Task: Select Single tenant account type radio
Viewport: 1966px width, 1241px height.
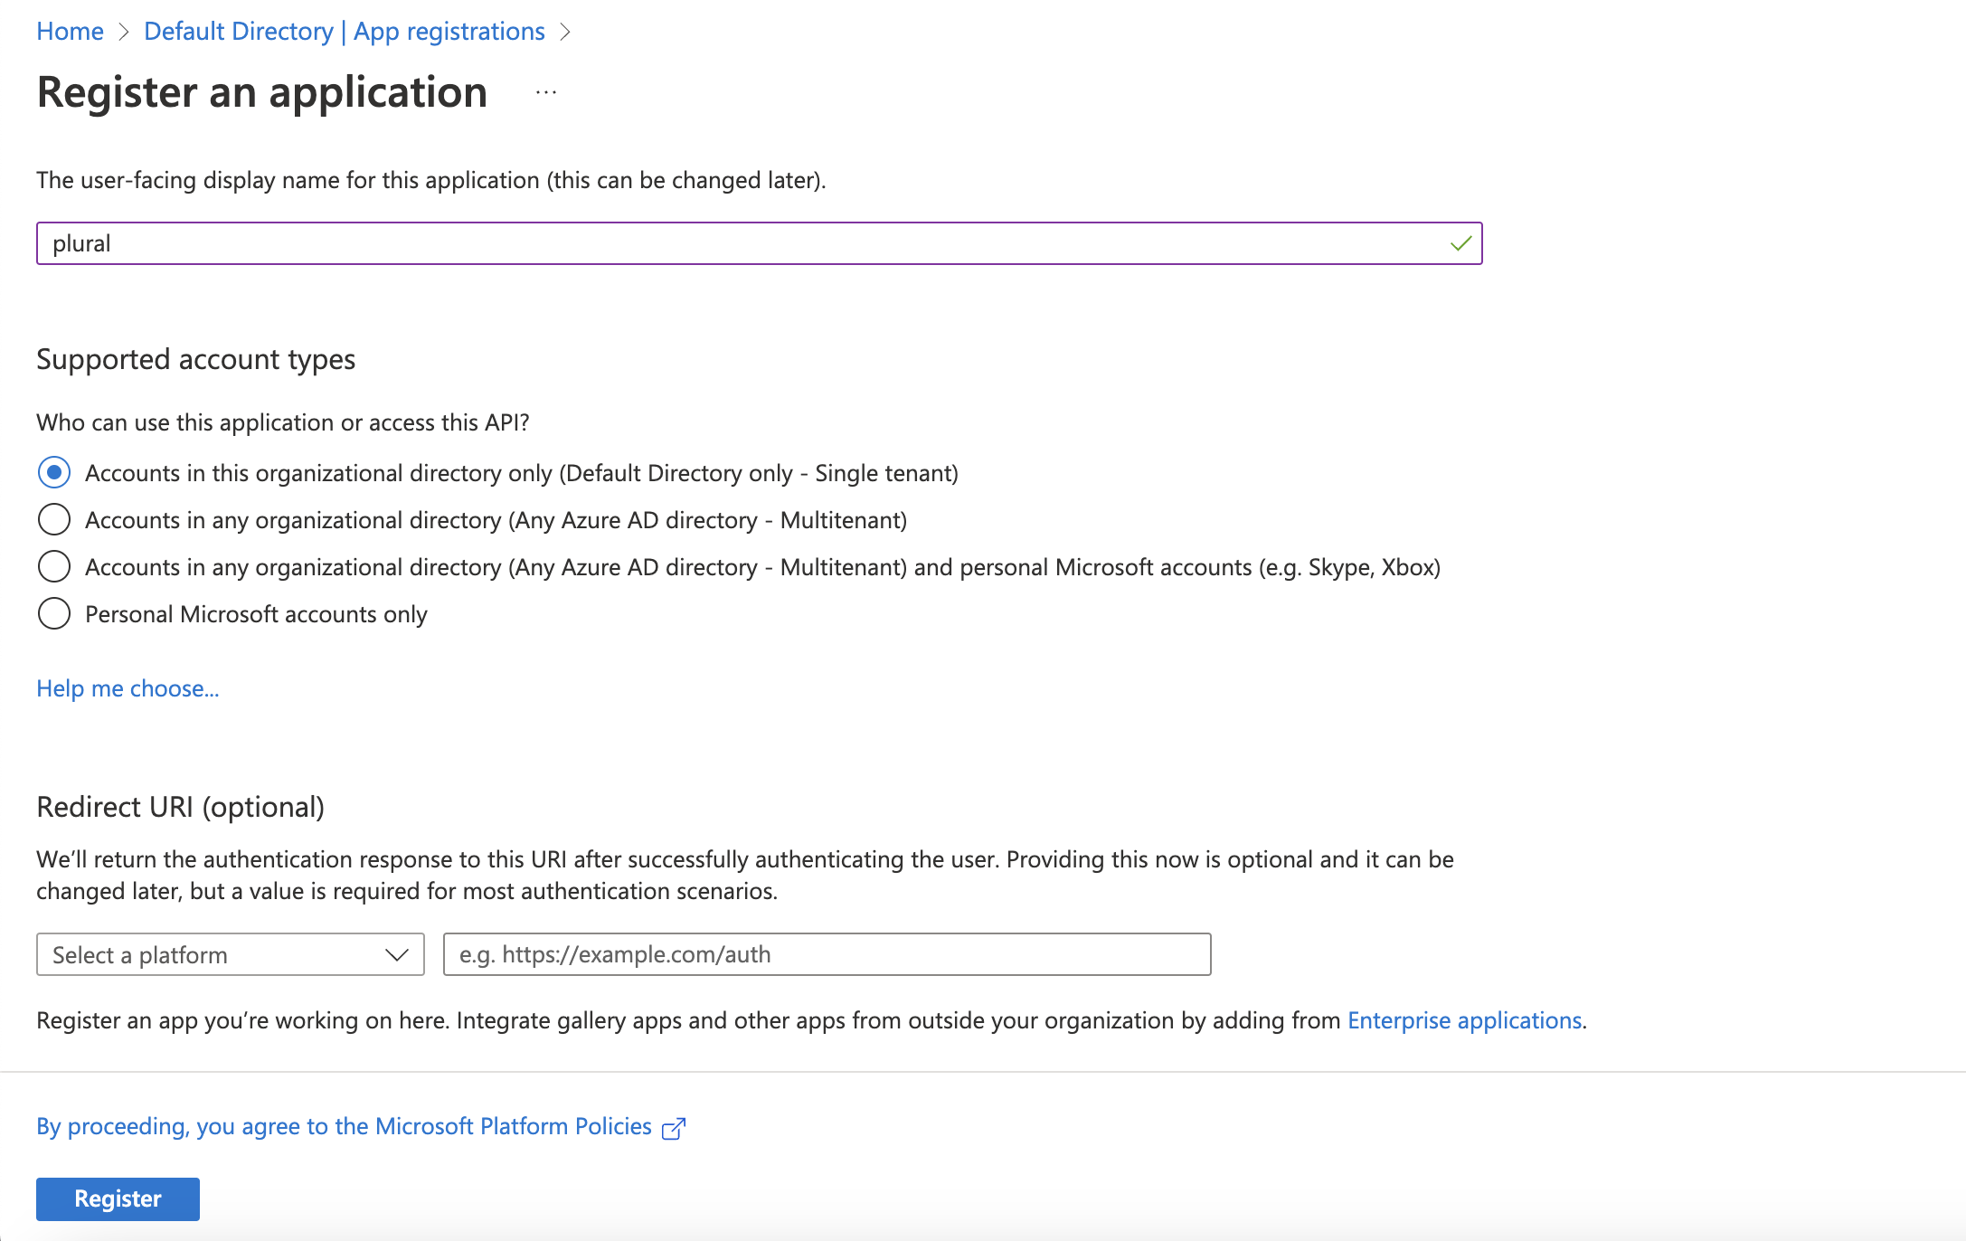Action: (x=54, y=472)
